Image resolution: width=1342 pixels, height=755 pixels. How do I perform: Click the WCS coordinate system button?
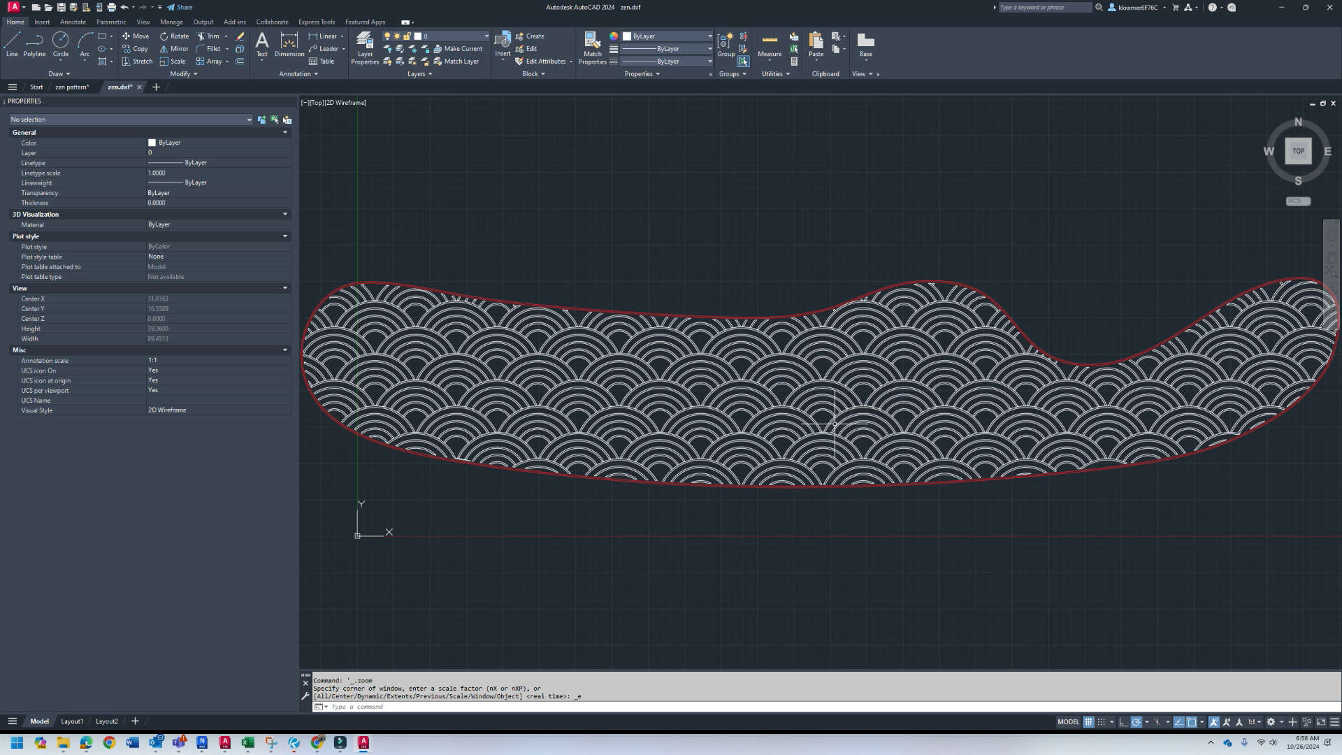click(x=1298, y=201)
